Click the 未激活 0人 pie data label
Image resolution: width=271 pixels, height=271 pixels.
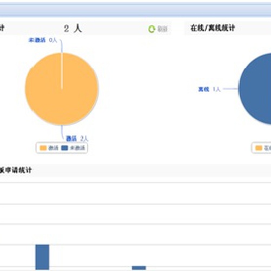[43, 40]
